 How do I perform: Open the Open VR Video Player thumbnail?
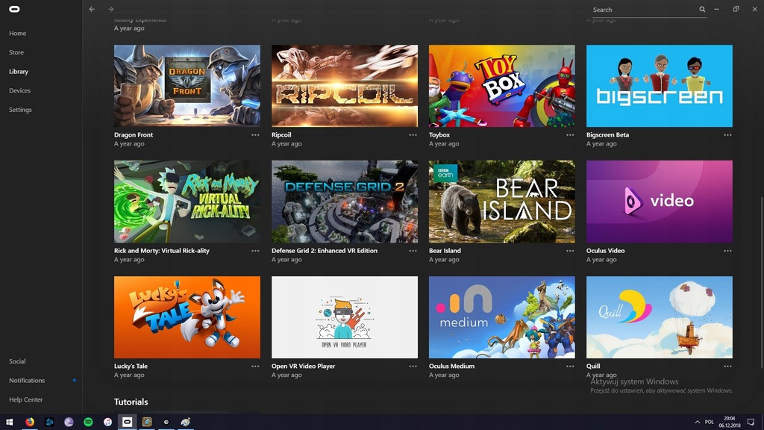(345, 317)
